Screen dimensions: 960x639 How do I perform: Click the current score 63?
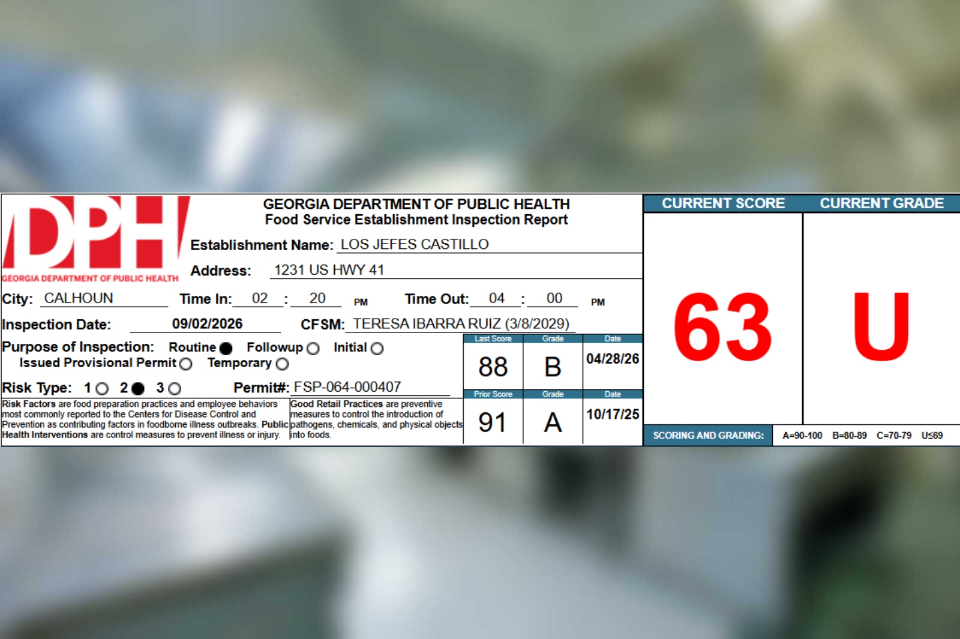point(722,327)
